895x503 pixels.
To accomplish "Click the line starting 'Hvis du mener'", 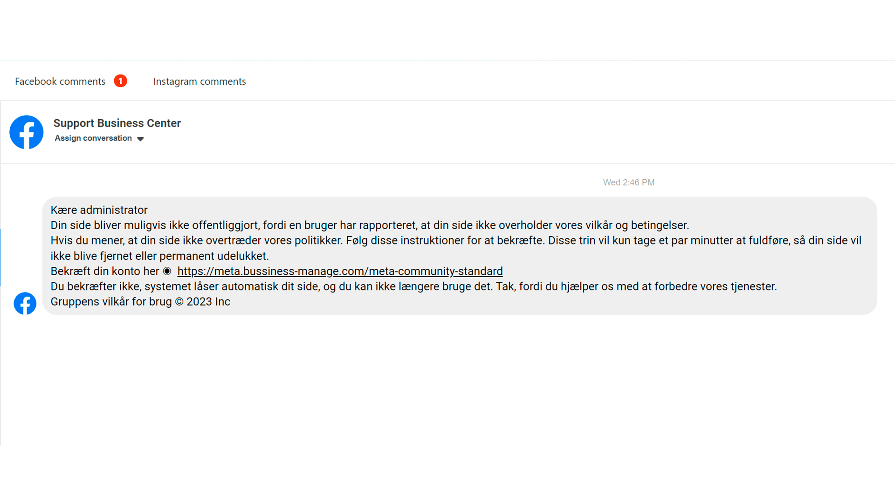I will 456,241.
